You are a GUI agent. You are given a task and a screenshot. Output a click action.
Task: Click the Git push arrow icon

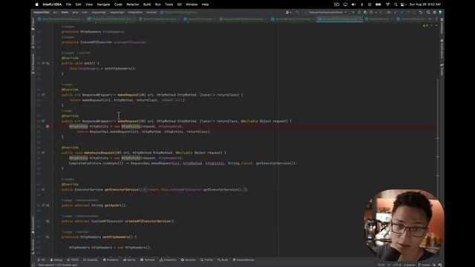click(407, 13)
